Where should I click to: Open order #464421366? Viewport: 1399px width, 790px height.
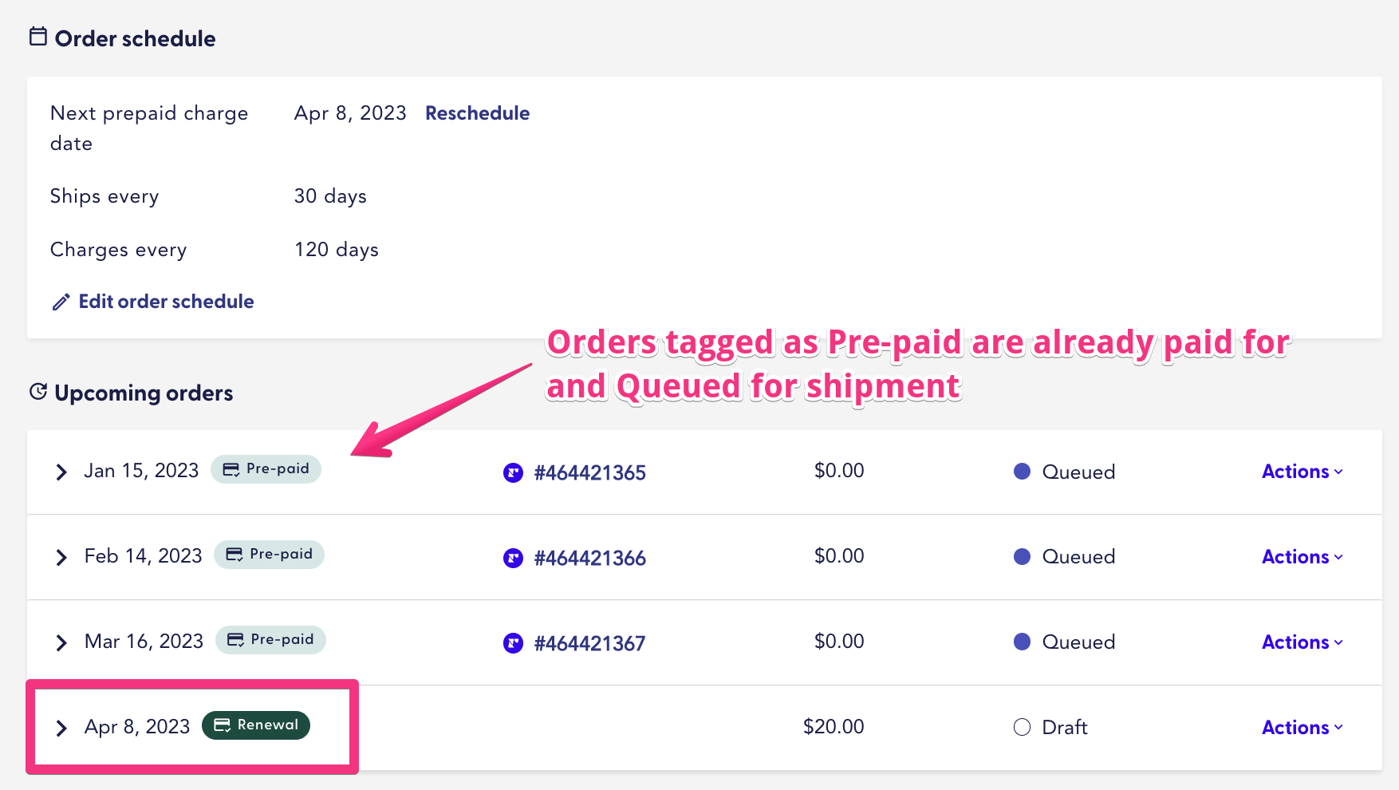pyautogui.click(x=590, y=558)
